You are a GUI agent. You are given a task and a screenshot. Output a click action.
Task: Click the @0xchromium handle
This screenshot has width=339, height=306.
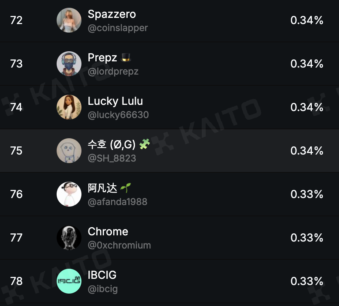tap(119, 245)
